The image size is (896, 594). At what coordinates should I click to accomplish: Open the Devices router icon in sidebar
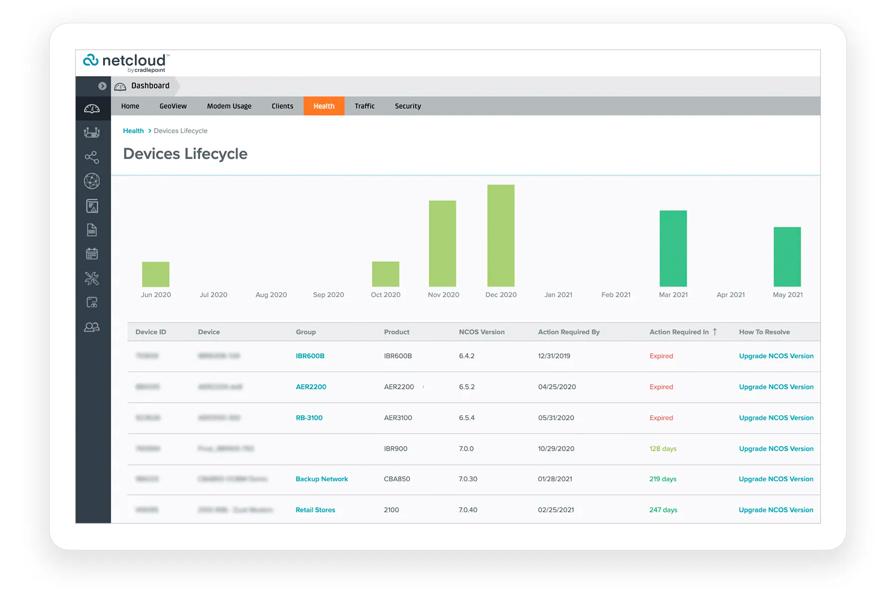pyautogui.click(x=92, y=132)
